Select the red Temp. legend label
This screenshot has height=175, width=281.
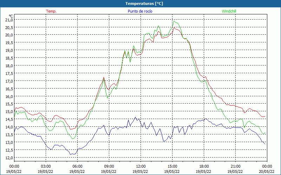point(51,11)
